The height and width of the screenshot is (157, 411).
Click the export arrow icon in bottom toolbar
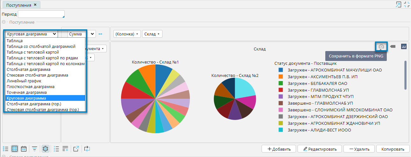pos(76,149)
